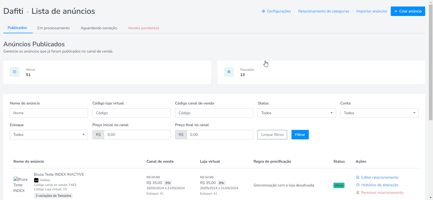Click the gear icon beside Configurações
Screen dimensions: 433x200
[x=263, y=11]
